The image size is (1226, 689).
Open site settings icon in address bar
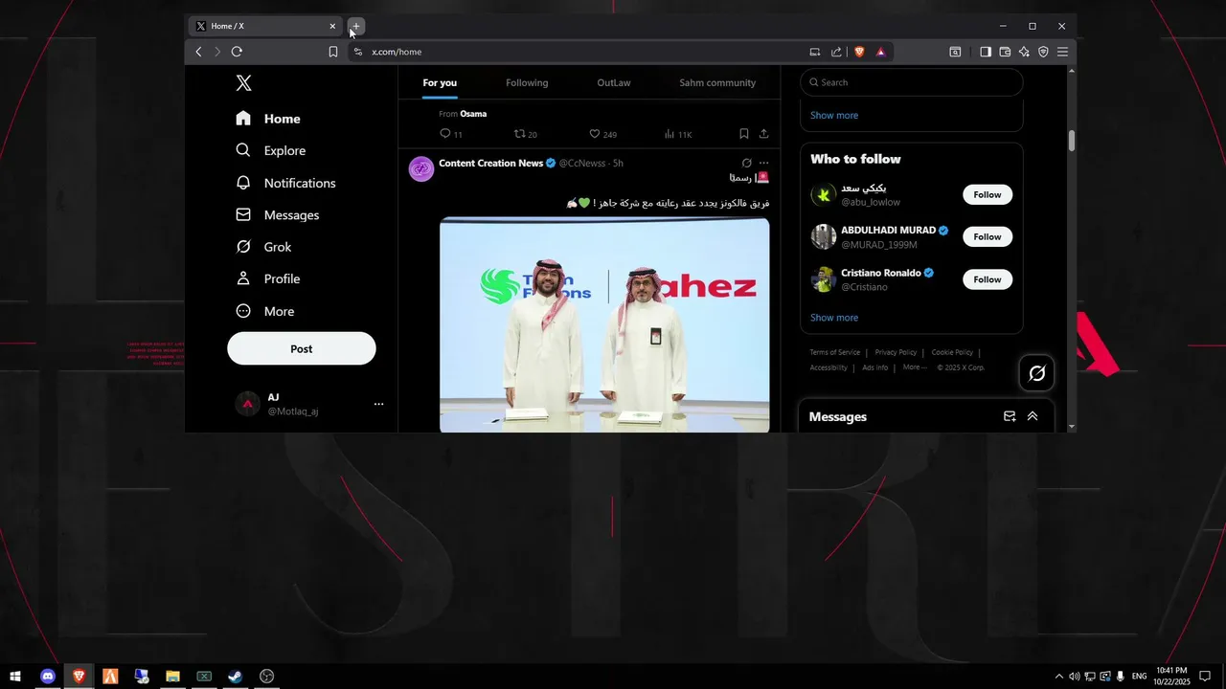click(x=357, y=52)
